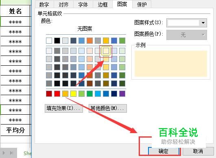216x158 pixels.
Task: Pick the white swatch in the top row
Action: [49, 41]
